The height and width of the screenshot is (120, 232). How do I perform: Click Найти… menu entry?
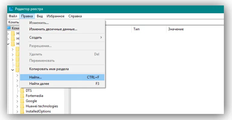pyautogui.click(x=62, y=77)
